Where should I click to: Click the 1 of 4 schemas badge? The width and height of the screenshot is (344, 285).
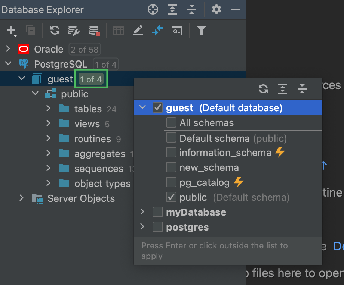point(91,79)
